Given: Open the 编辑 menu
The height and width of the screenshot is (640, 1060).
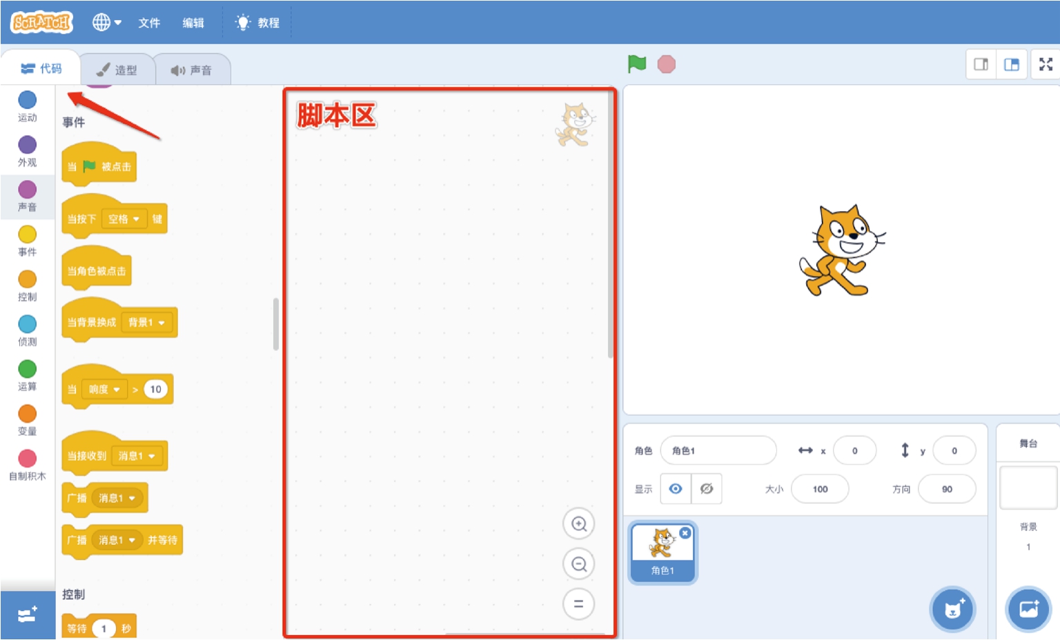Looking at the screenshot, I should pos(193,23).
